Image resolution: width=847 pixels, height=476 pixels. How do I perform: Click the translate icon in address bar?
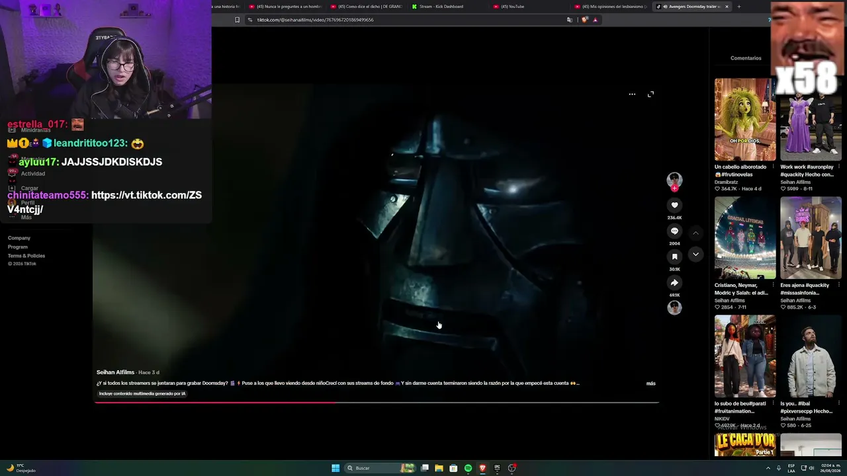pos(569,20)
